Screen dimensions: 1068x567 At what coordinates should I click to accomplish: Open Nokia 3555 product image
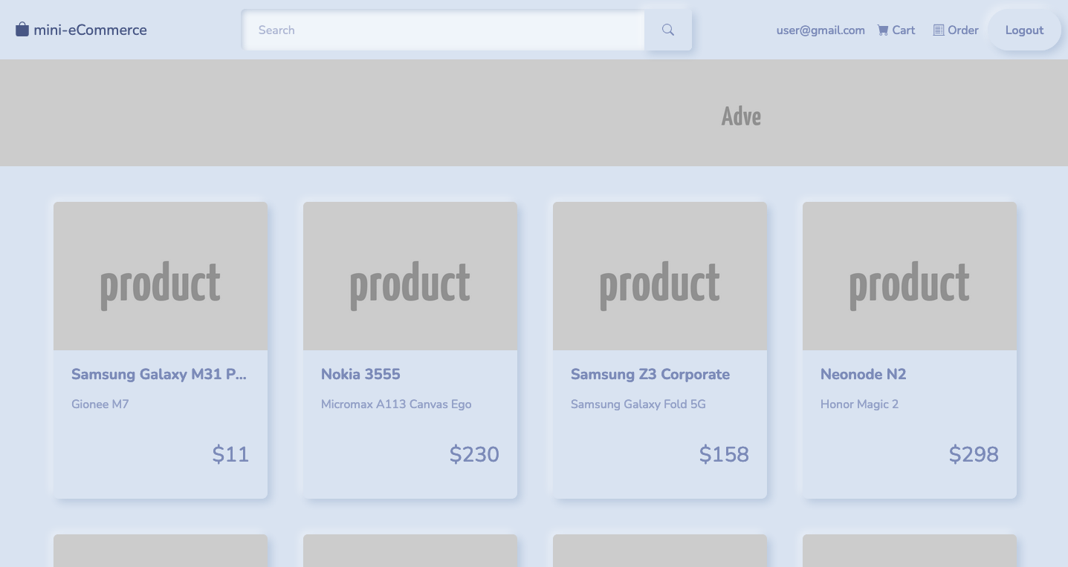point(410,276)
